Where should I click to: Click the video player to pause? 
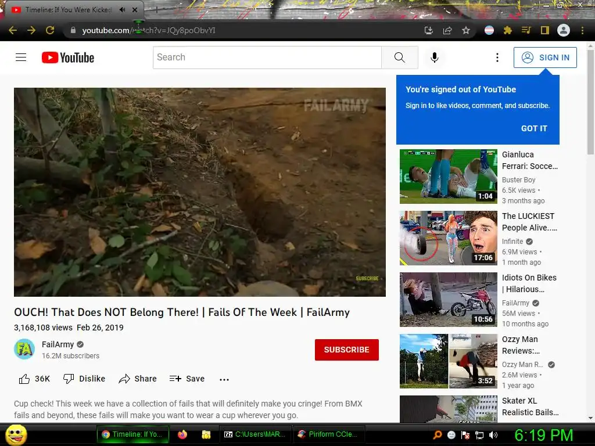tap(200, 192)
